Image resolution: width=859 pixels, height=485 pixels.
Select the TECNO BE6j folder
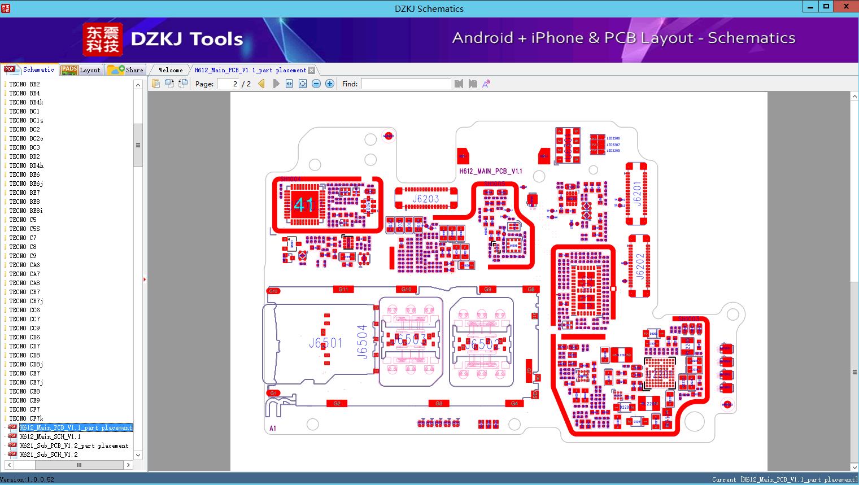click(x=26, y=183)
